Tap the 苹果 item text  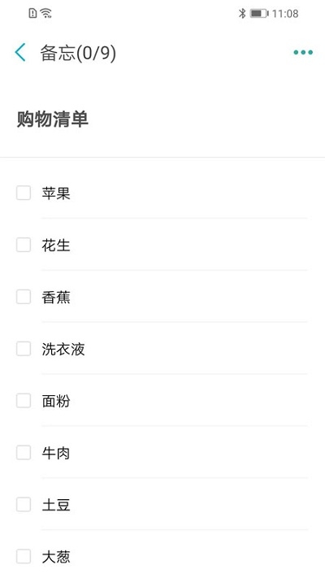click(56, 193)
